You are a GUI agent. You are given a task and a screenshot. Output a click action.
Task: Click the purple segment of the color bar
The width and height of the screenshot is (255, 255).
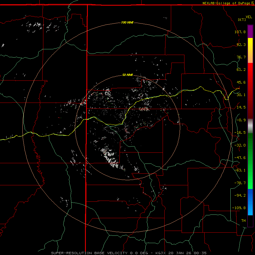click(x=250, y=31)
